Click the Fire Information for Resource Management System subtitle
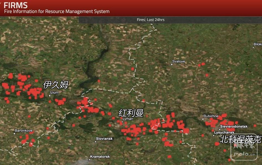This screenshot has height=165, width=262. pyautogui.click(x=57, y=12)
